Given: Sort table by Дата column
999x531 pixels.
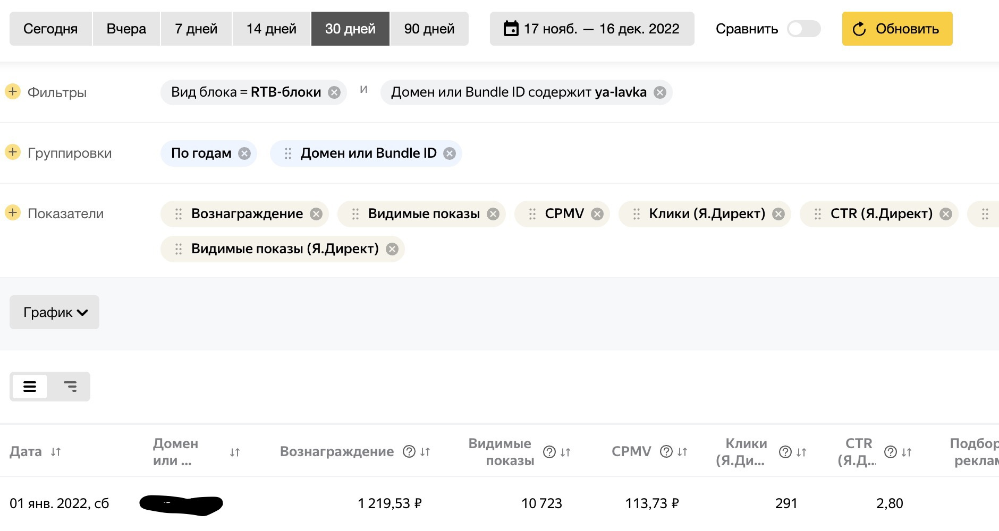Looking at the screenshot, I should 56,452.
